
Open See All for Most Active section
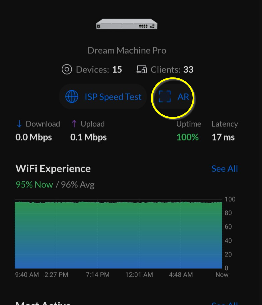pos(225,303)
